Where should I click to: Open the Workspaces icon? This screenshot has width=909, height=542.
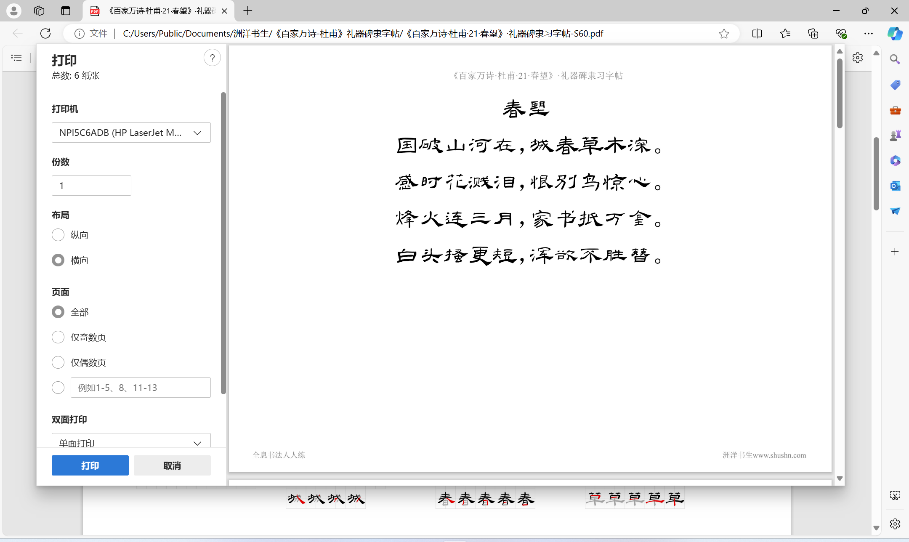pos(39,11)
